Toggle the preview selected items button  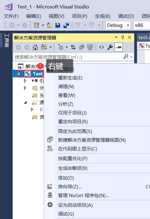118,47
